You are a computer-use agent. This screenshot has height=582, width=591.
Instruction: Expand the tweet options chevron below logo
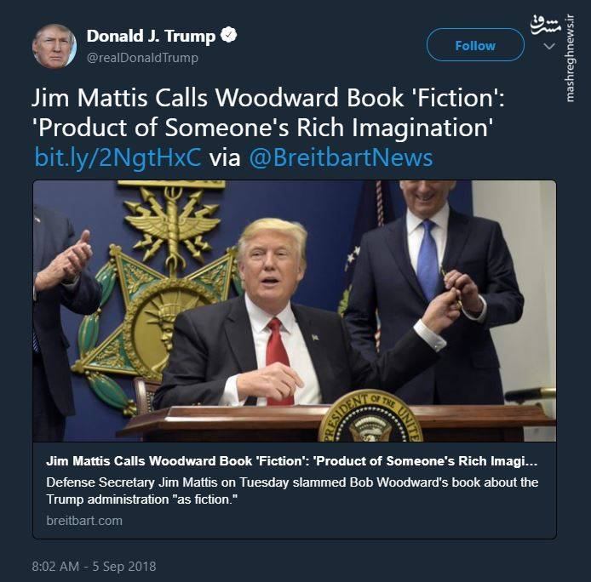549,46
